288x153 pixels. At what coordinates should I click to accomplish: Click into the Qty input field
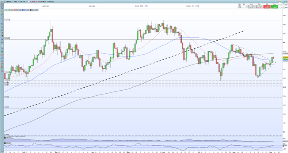pos(244,7)
